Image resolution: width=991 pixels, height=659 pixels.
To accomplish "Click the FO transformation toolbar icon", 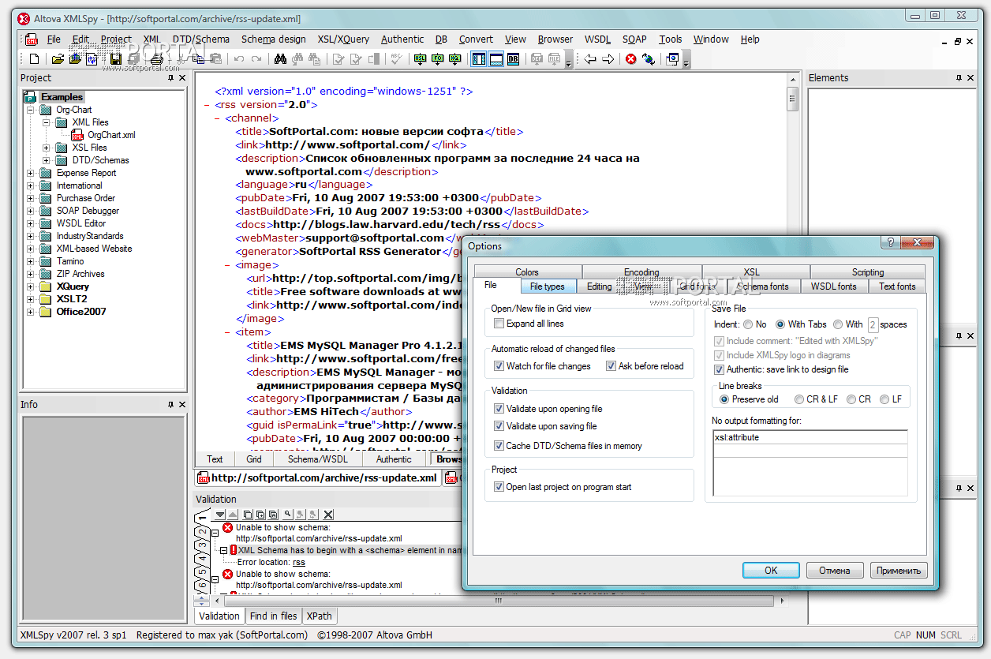I will pos(437,58).
